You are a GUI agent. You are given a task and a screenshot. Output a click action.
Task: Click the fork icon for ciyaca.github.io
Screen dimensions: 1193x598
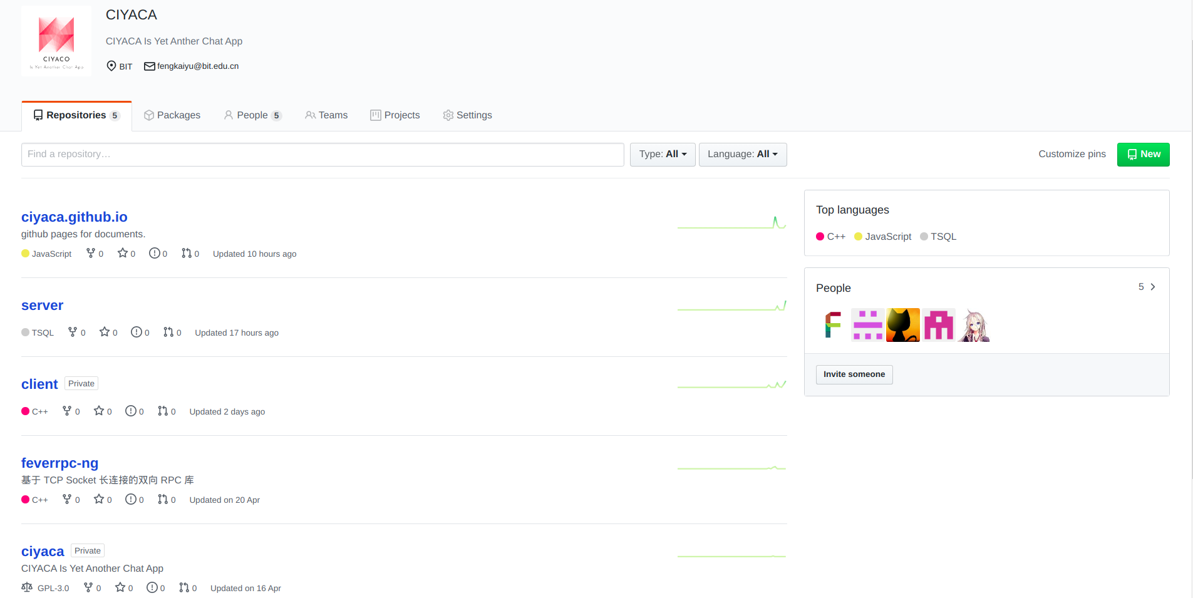point(91,253)
